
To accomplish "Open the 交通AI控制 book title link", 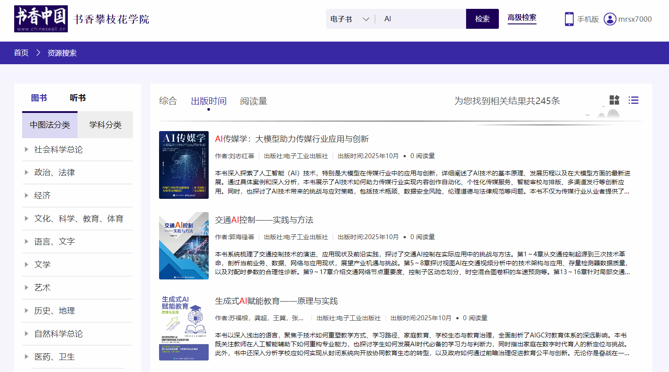I will coord(264,220).
